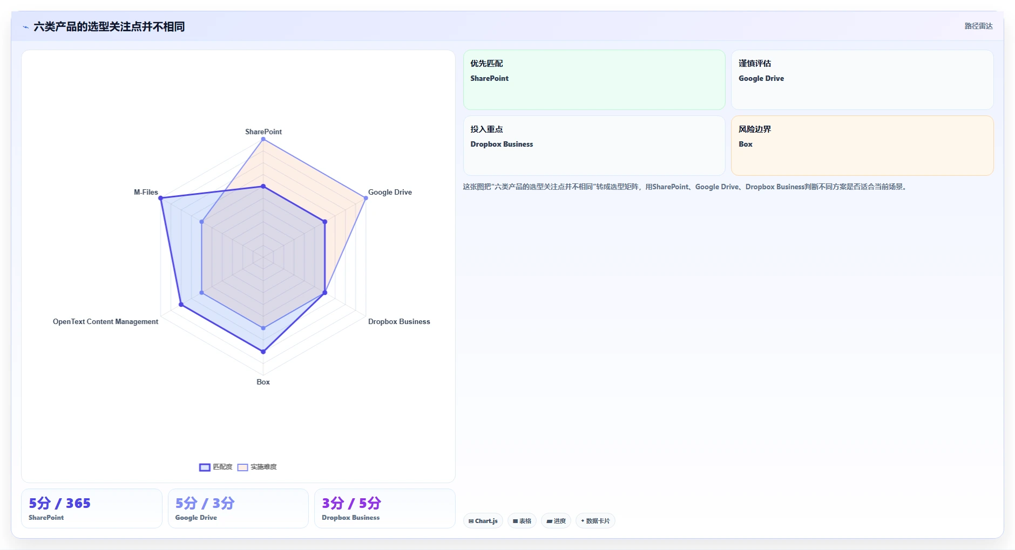This screenshot has height=550, width=1015.
Task: Select the M-Files radar axis label
Action: click(146, 192)
